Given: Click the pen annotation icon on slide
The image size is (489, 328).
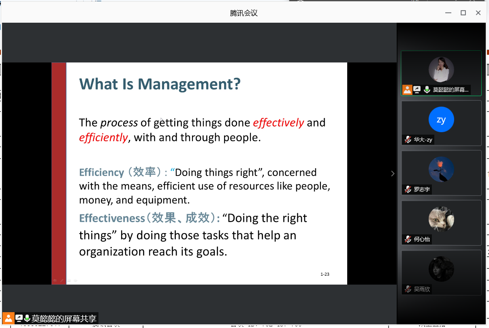Looking at the screenshot, I should [62, 280].
